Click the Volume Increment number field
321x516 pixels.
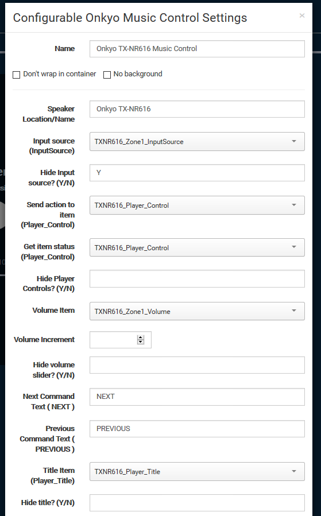[120, 340]
